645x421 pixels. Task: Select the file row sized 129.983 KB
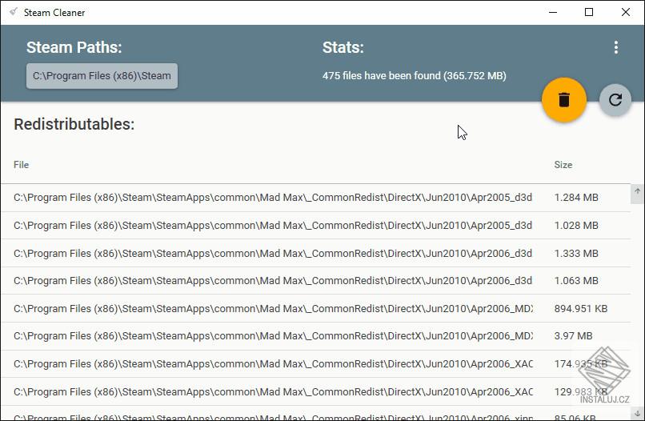[x=315, y=391]
